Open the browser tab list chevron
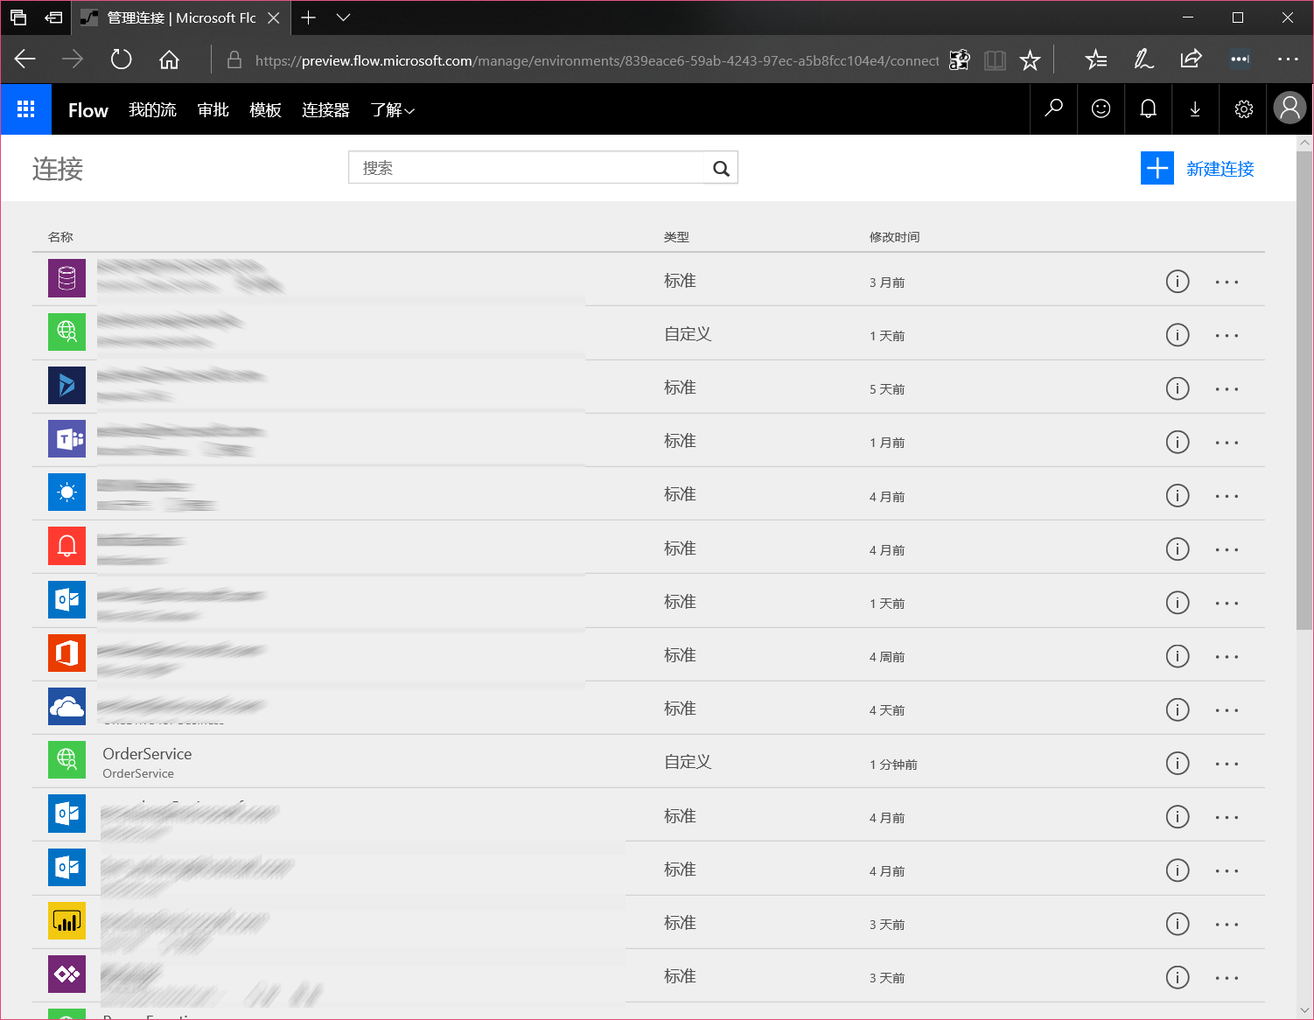 click(x=344, y=17)
